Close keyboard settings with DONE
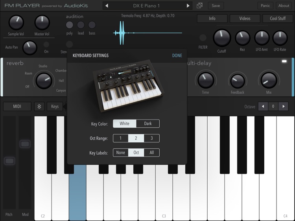The height and width of the screenshot is (221, 295). (177, 55)
